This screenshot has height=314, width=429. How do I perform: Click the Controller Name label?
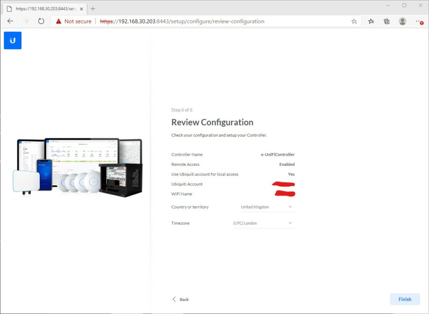coord(187,154)
